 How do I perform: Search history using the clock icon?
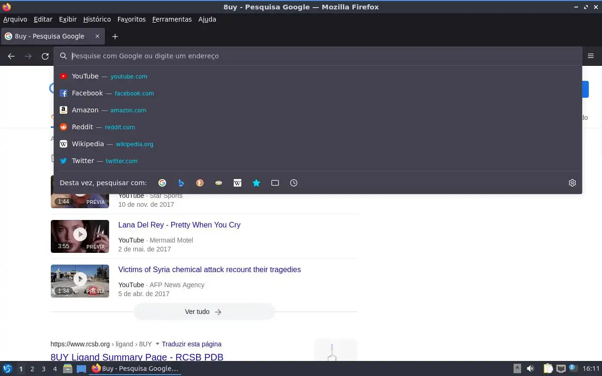[x=294, y=183]
